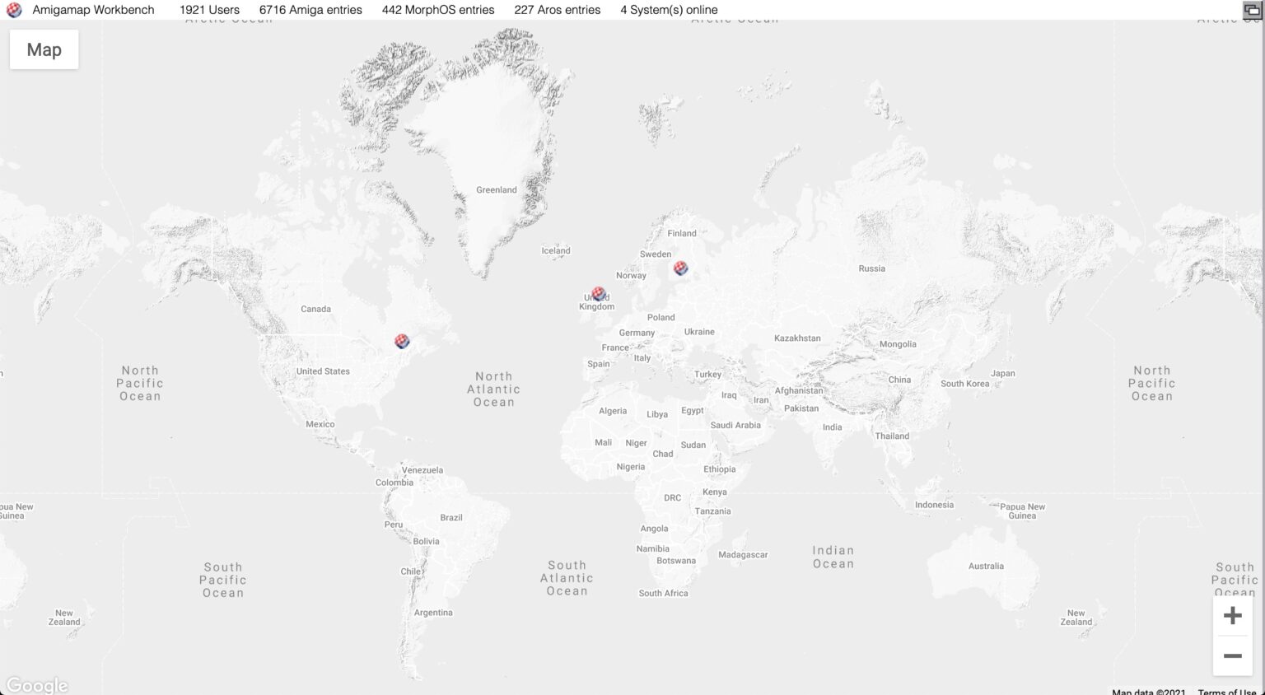Click the 442 MorphOS entries item

[x=438, y=10]
